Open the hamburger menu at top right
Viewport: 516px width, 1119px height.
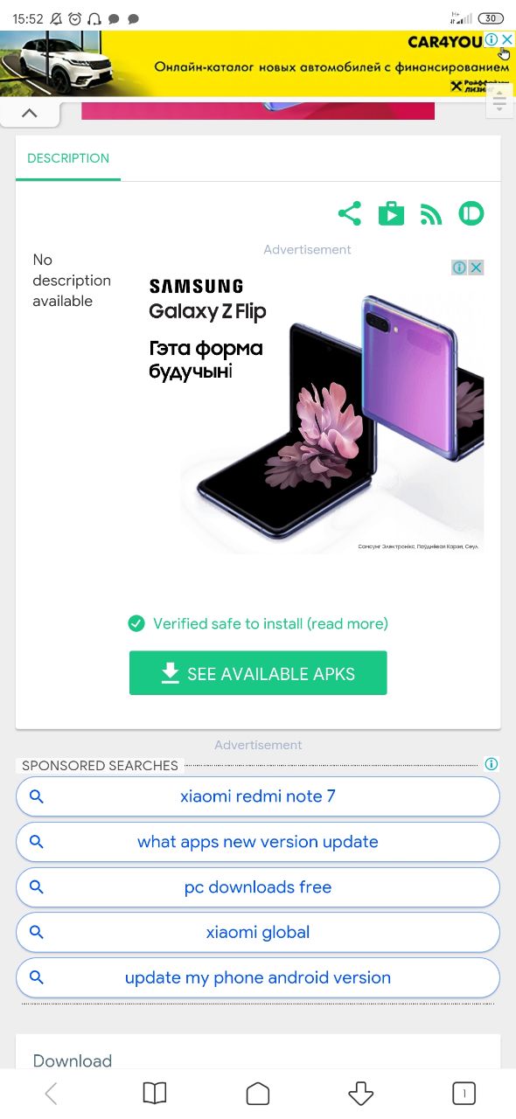pyautogui.click(x=499, y=101)
